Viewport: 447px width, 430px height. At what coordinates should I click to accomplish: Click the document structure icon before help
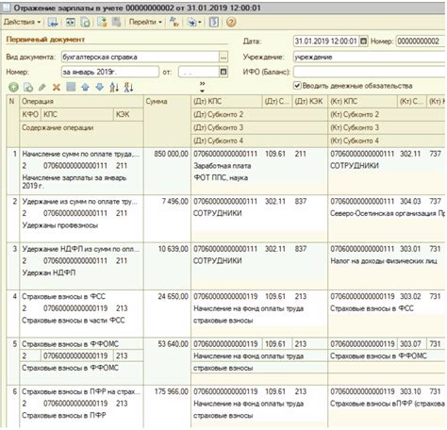tap(214, 22)
